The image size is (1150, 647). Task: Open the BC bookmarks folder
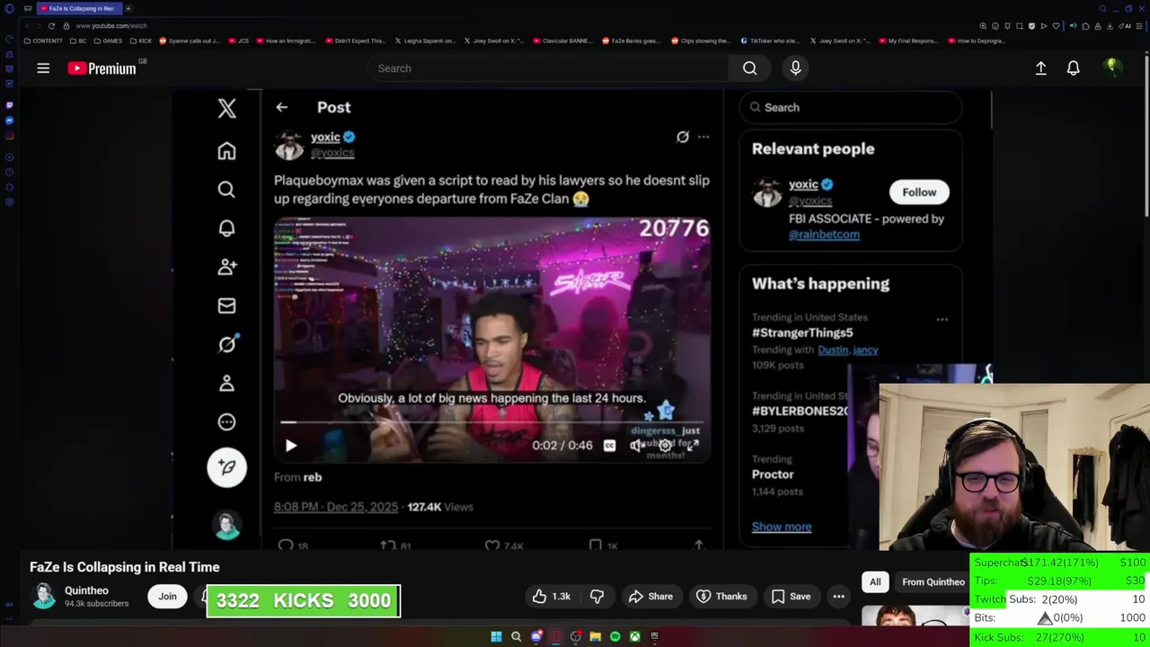tap(79, 40)
